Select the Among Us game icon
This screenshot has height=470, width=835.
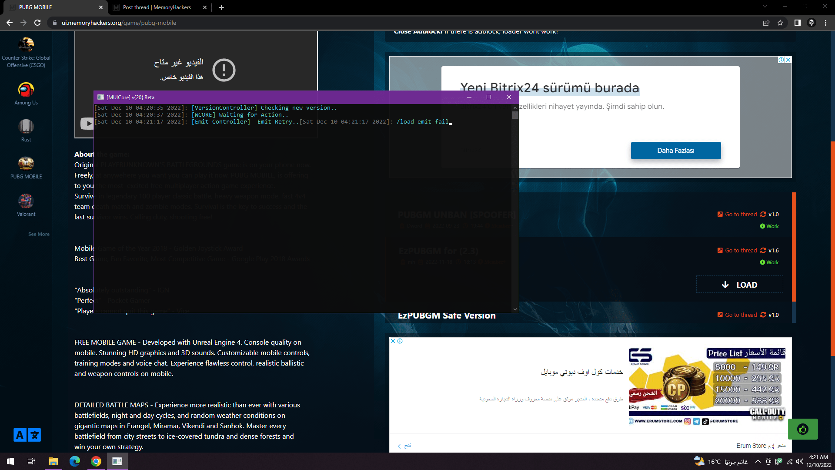26,90
